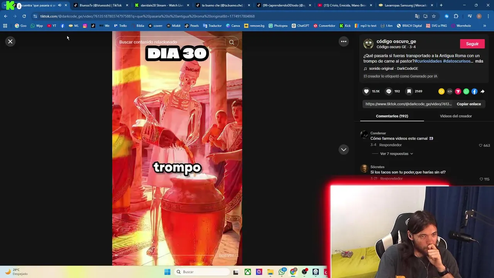Open File Explorer from taskbar

(270, 272)
